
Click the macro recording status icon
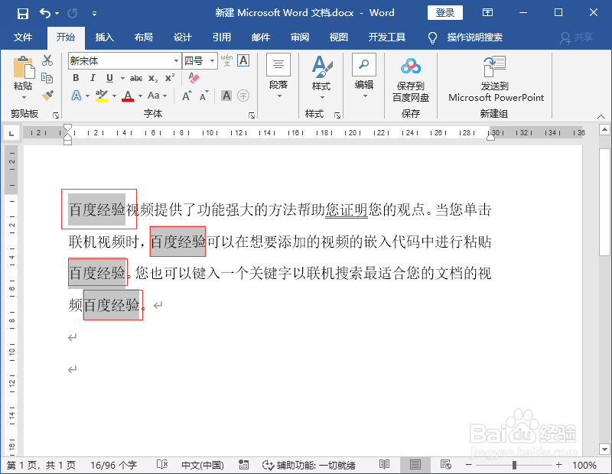tap(243, 465)
